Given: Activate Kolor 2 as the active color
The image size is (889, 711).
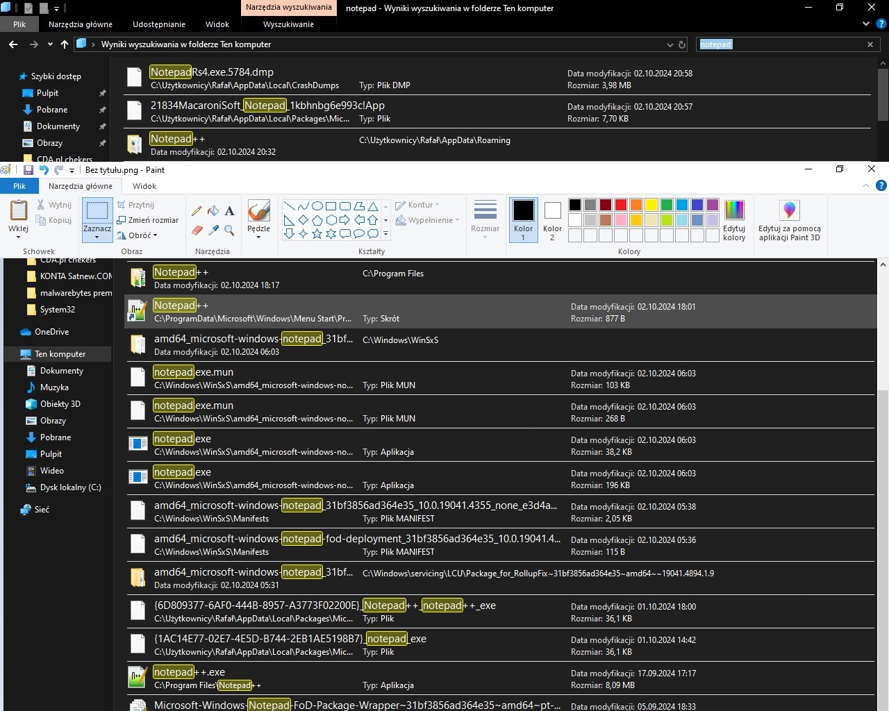Looking at the screenshot, I should [552, 219].
